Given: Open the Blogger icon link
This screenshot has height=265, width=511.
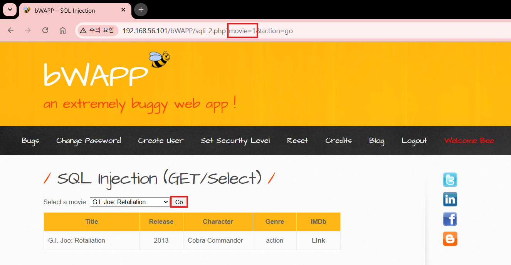Looking at the screenshot, I should coord(450,238).
